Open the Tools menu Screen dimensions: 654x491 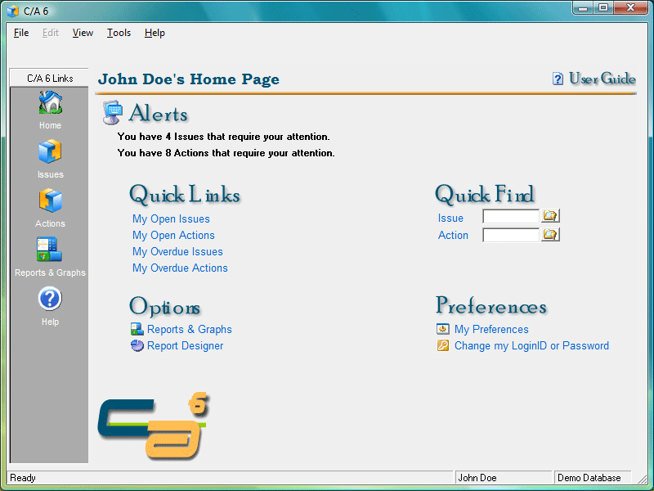point(119,33)
